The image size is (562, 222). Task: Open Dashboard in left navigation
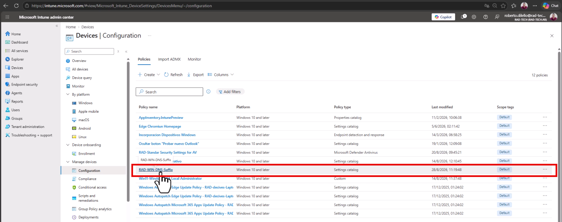(17, 42)
